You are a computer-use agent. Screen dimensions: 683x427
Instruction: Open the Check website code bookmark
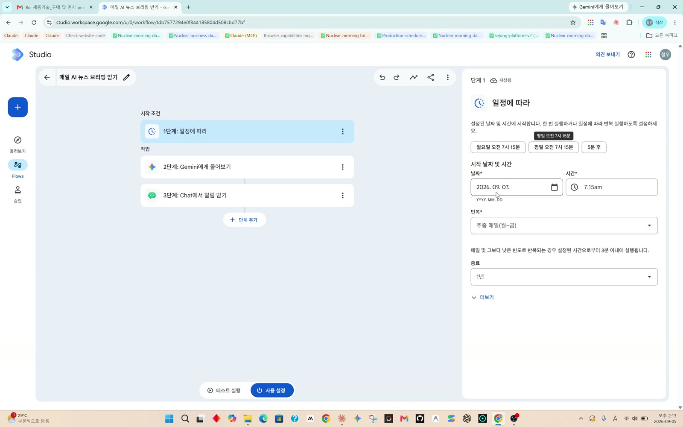pos(85,35)
